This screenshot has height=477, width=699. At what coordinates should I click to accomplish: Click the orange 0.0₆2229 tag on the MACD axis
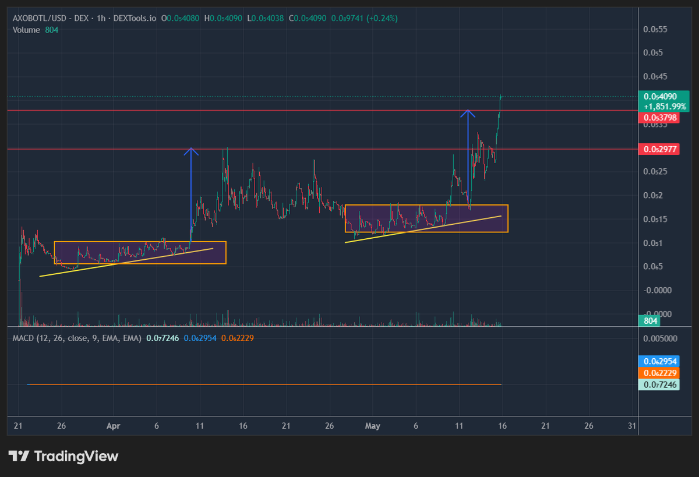[x=660, y=373]
